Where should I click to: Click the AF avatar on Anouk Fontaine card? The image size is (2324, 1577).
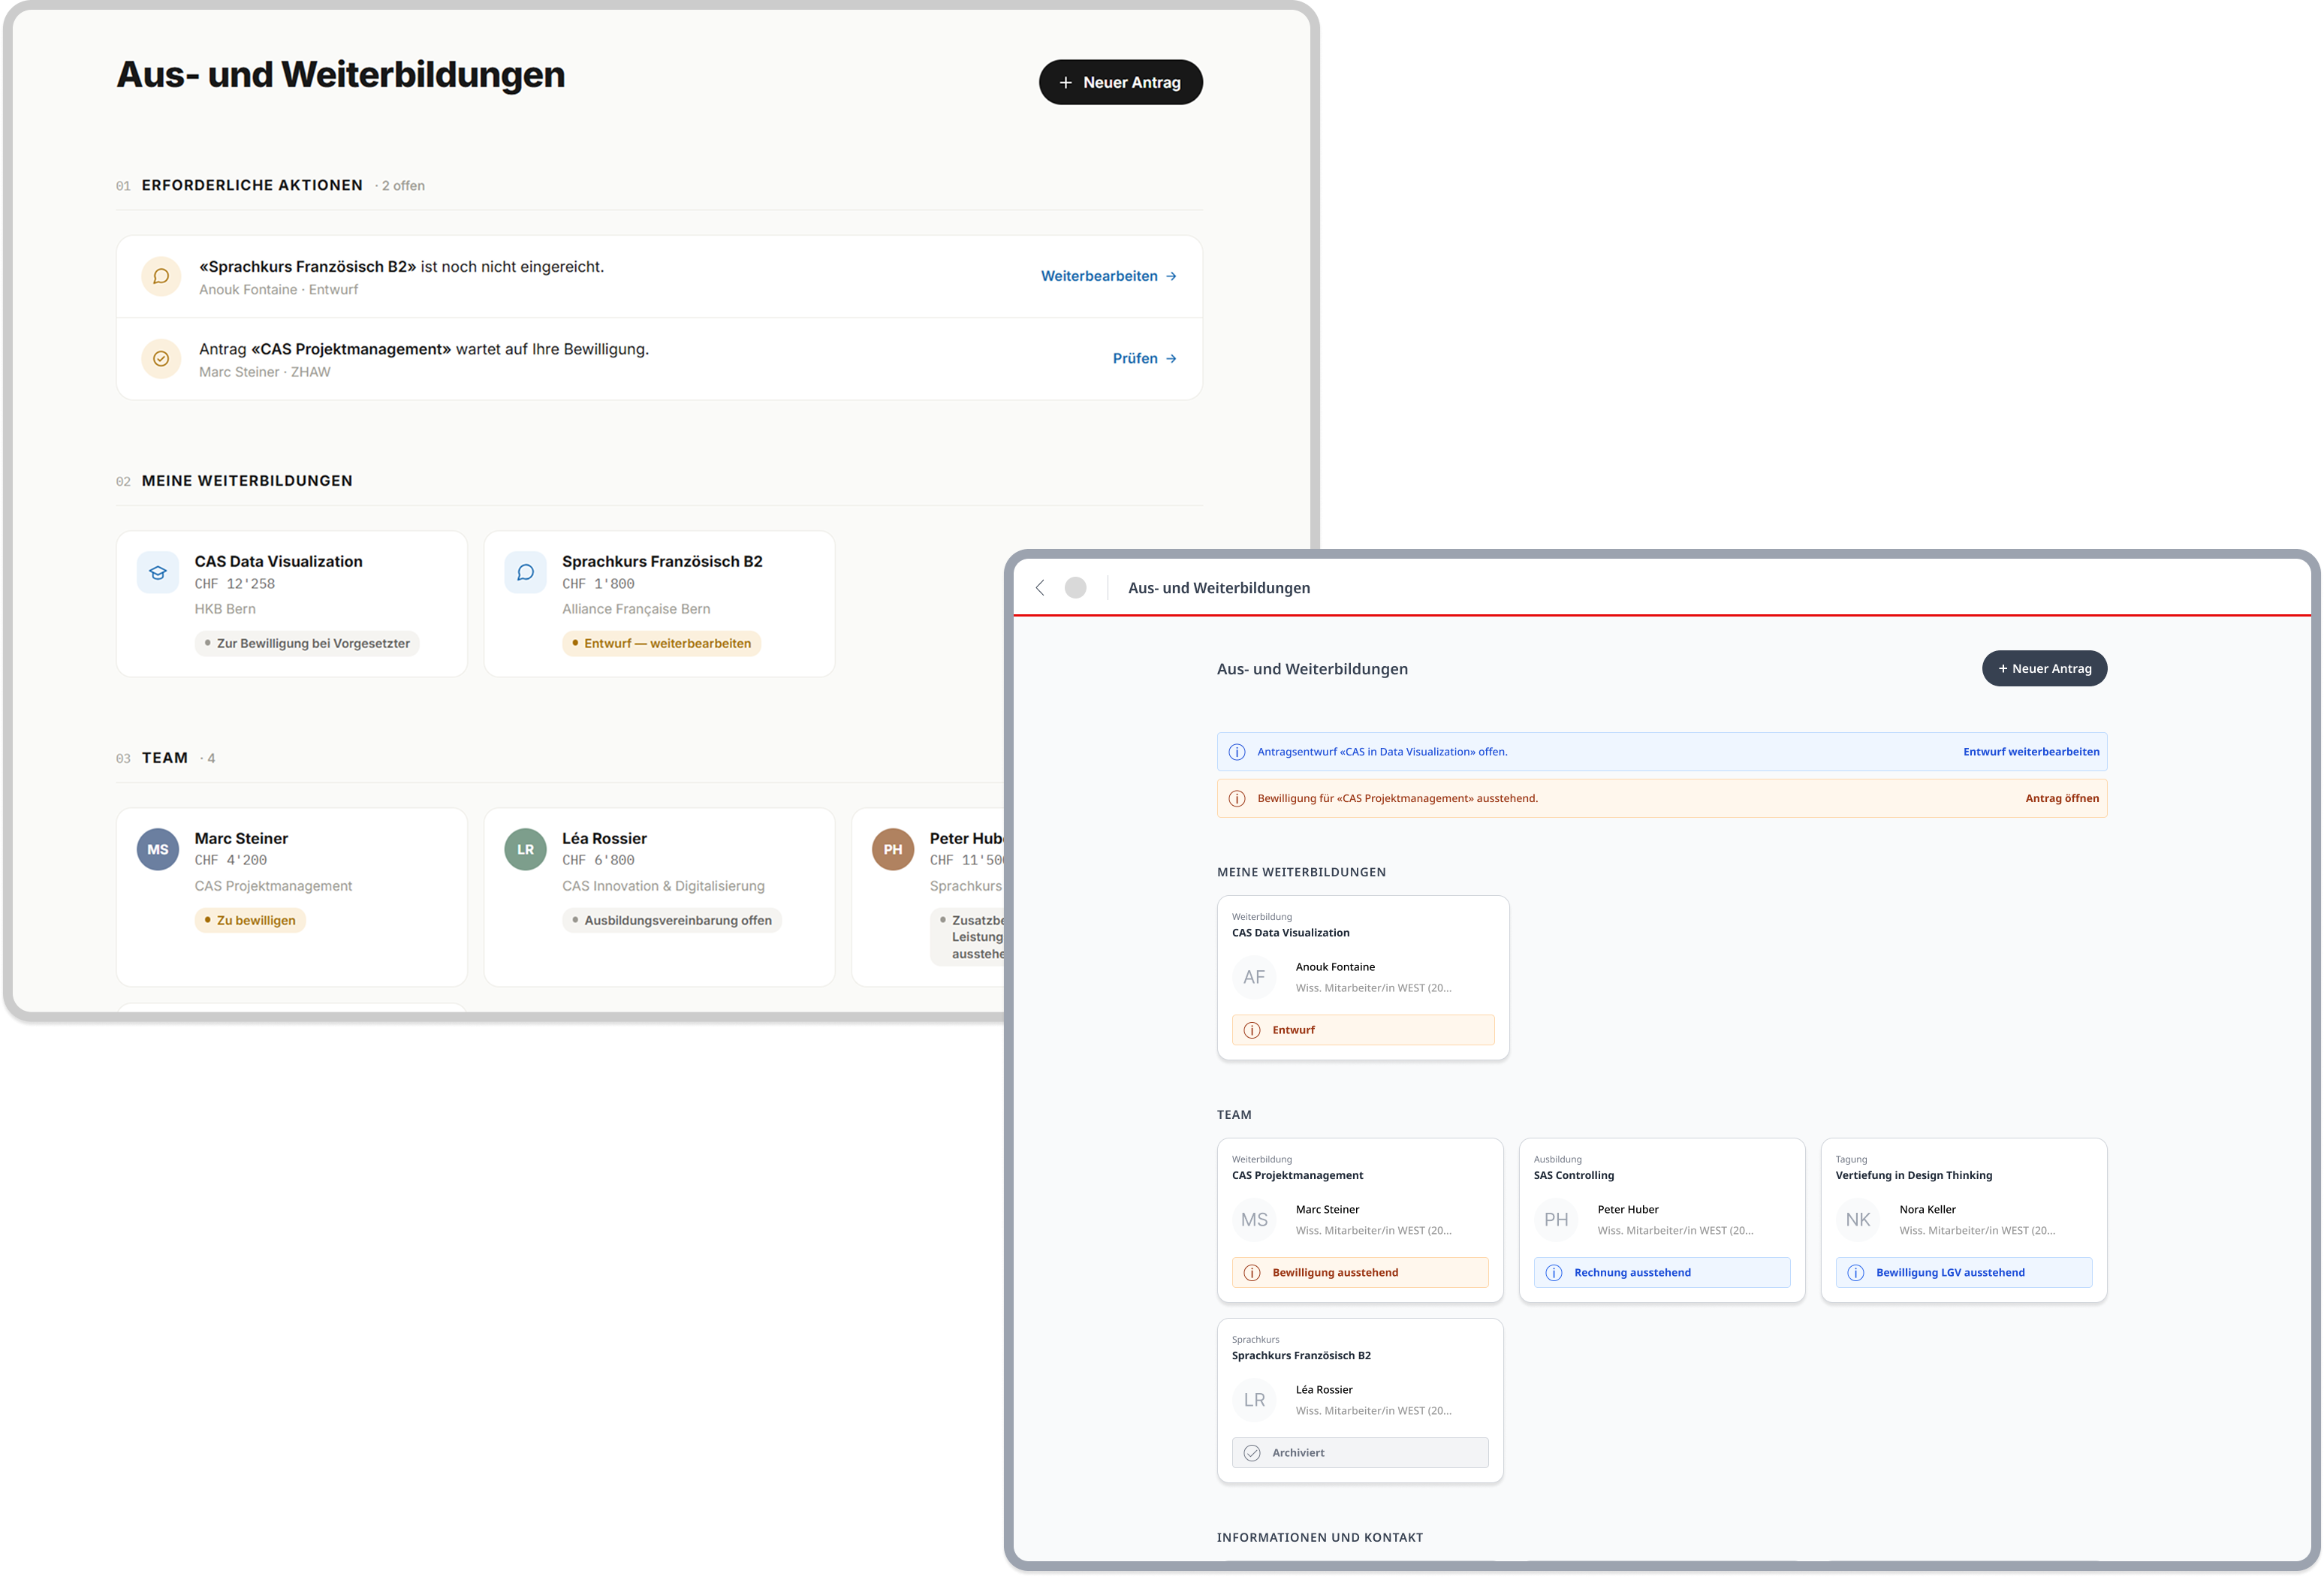(1254, 978)
